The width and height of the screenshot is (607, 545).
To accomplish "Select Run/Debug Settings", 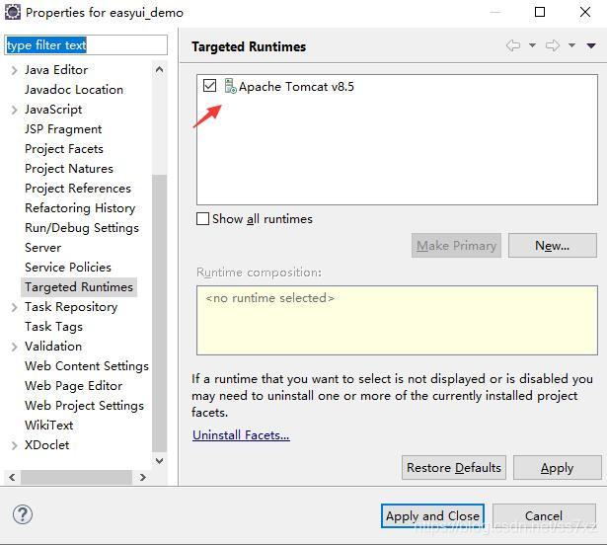I will [82, 228].
